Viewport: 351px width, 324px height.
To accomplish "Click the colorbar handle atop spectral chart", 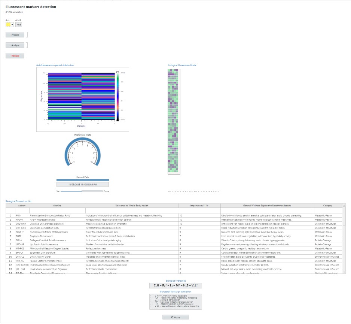I will click(117, 72).
